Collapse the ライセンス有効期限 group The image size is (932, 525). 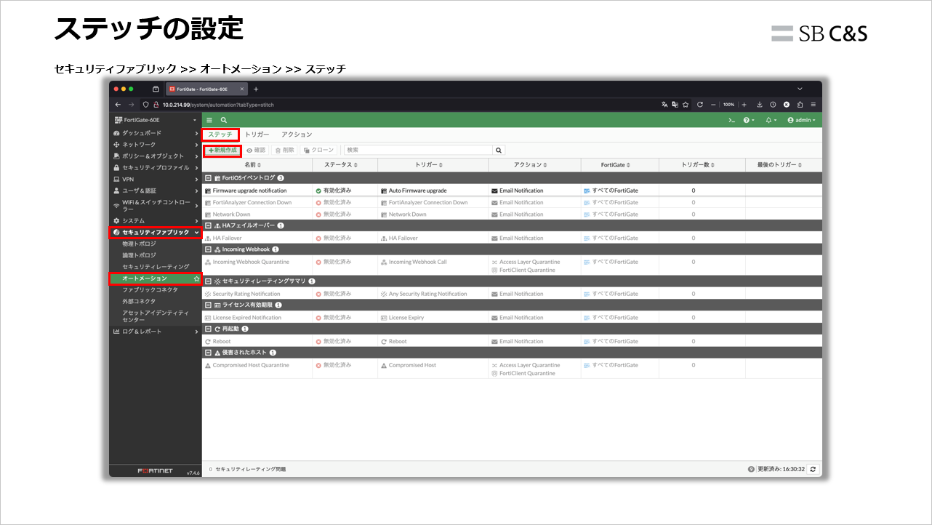coord(209,305)
